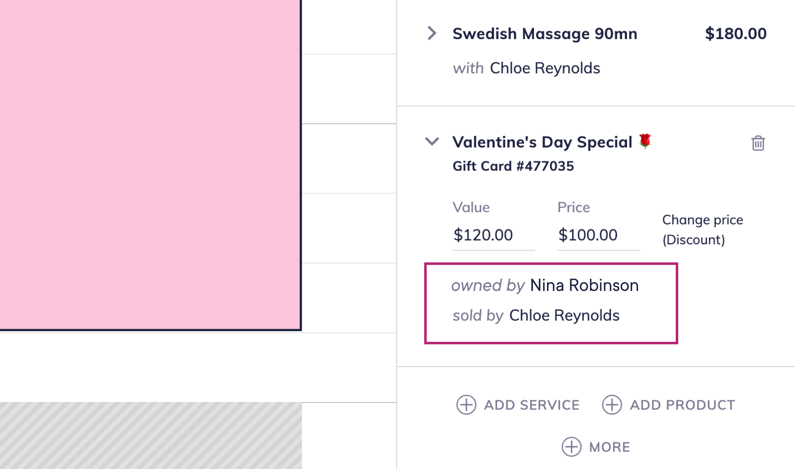Click the Gift Card #477035 label
Image resolution: width=795 pixels, height=469 pixels.
513,166
